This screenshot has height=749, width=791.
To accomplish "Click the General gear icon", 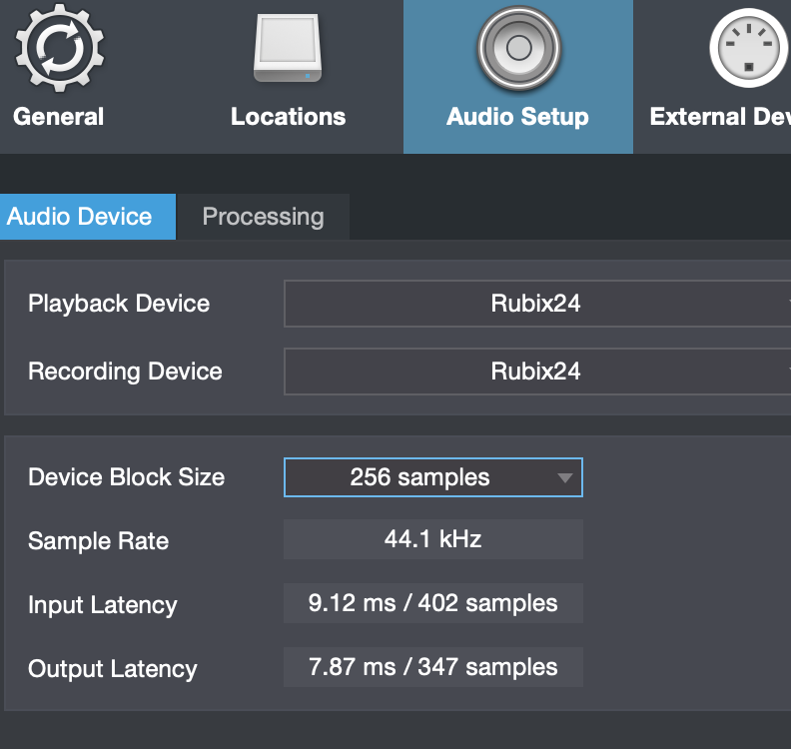I will (60, 48).
